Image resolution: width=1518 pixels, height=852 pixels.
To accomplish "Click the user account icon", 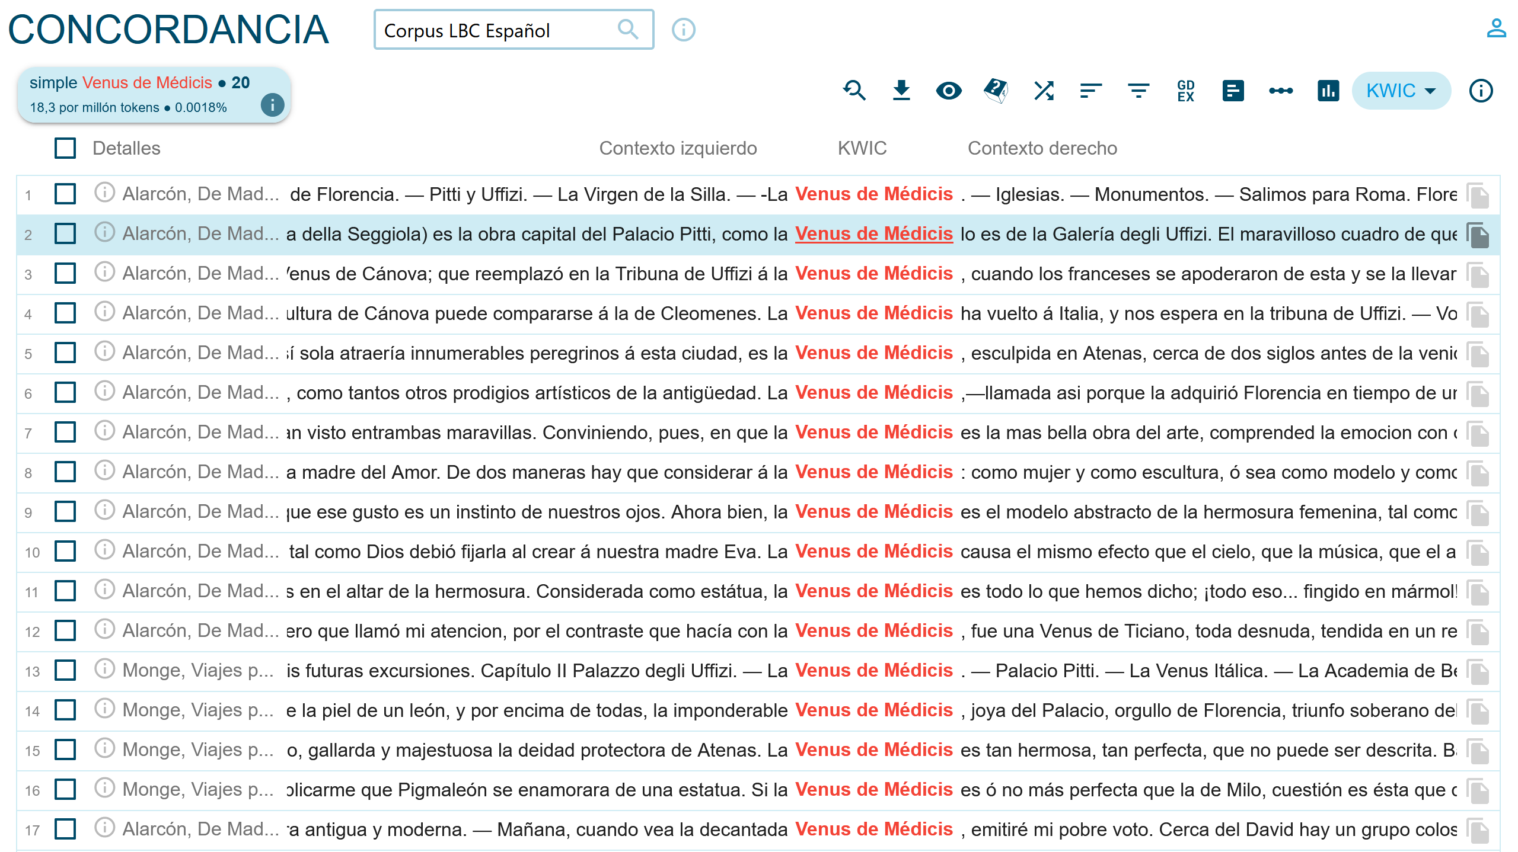I will 1496,28.
